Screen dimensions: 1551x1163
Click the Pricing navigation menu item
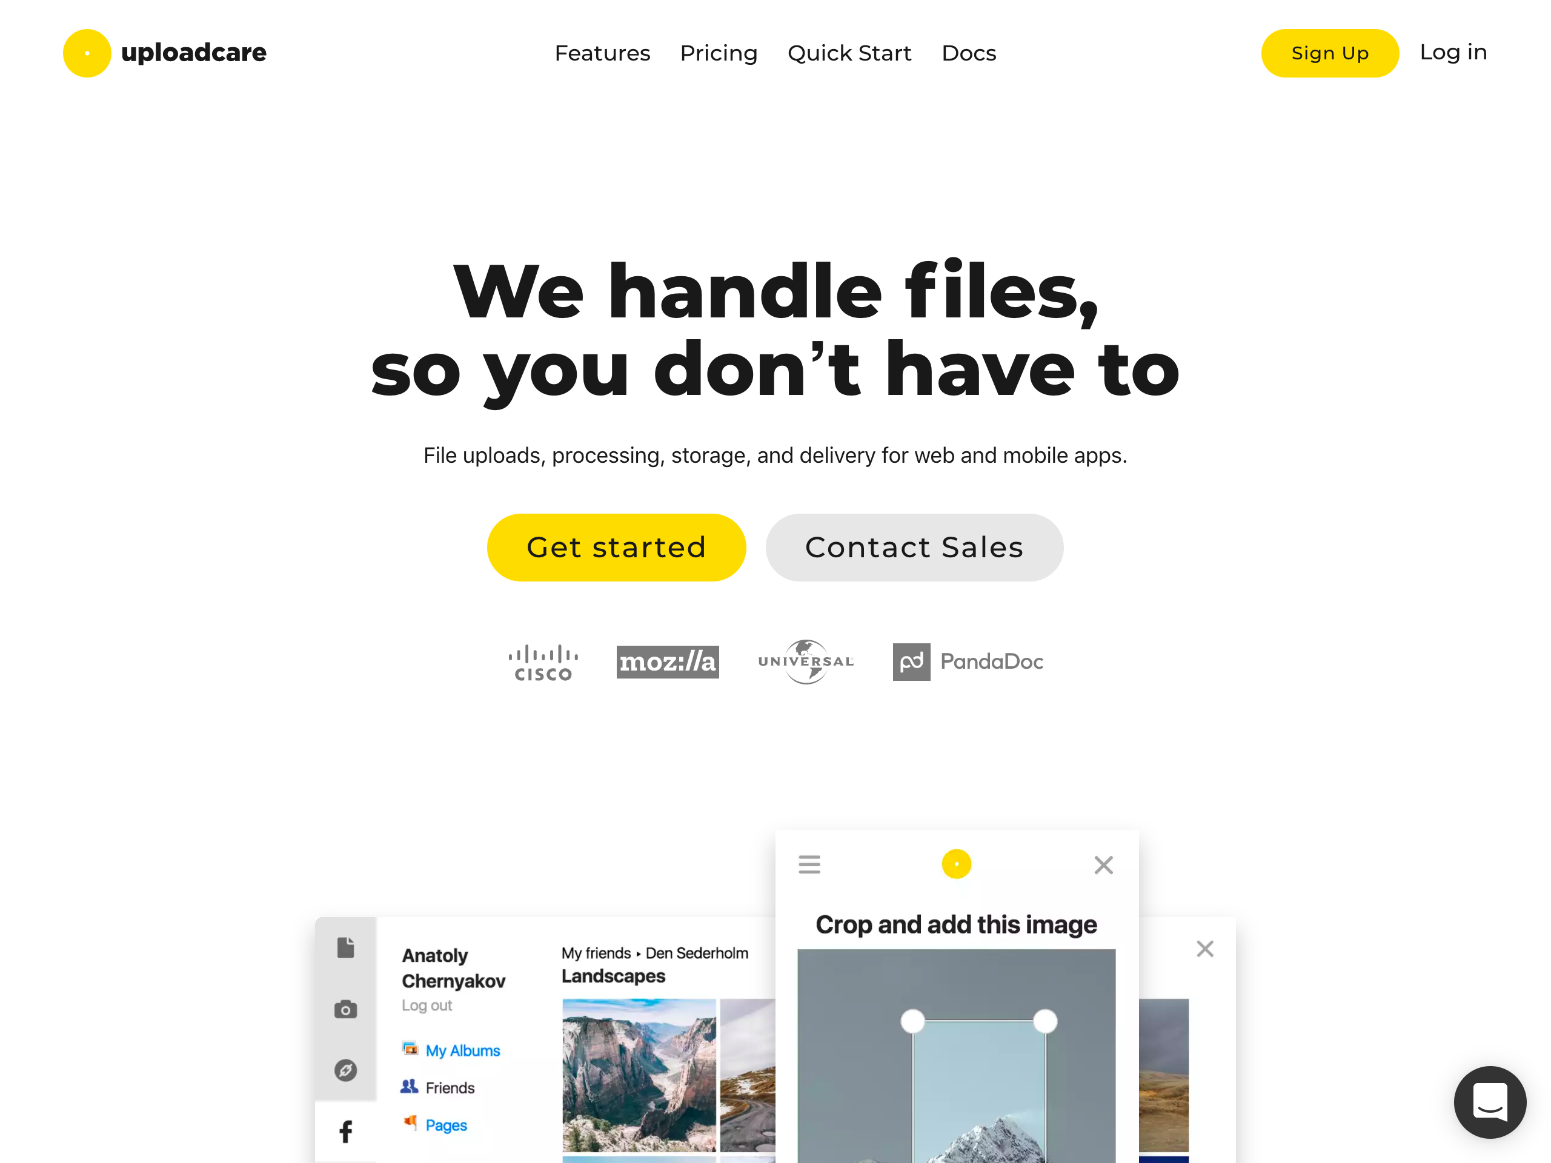(718, 53)
